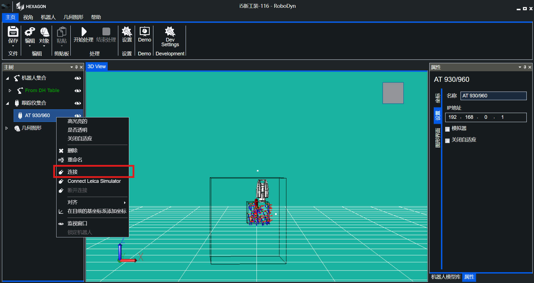534x283 pixels.
Task: Pin the Properties panel
Action: [525, 67]
